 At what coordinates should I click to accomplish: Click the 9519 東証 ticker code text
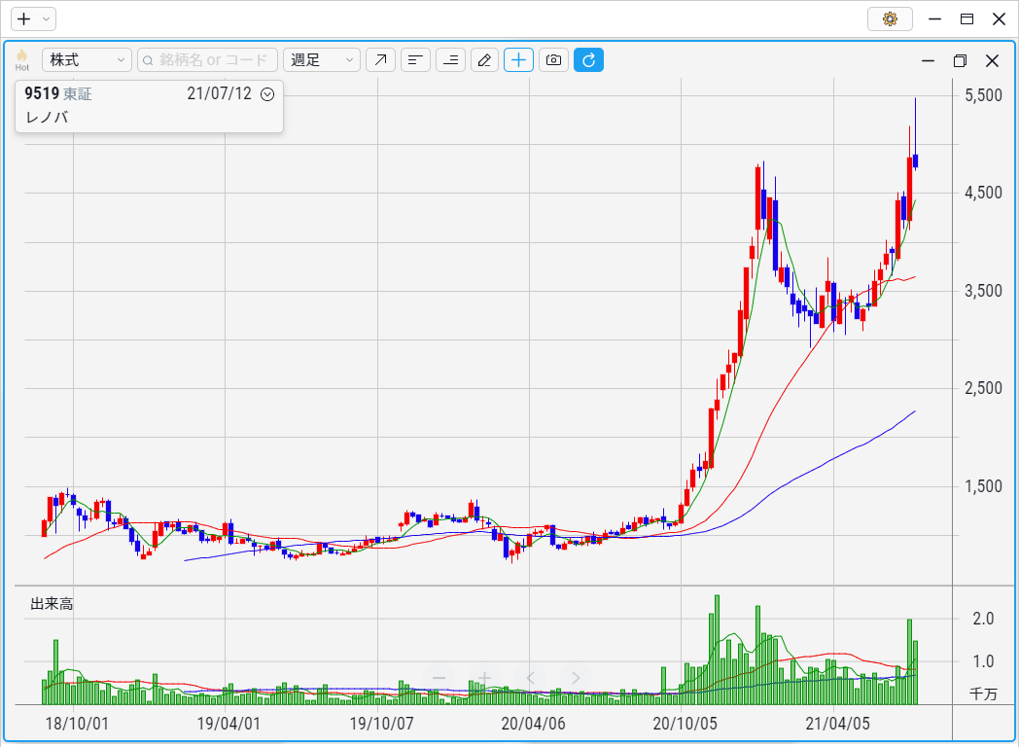tap(57, 93)
